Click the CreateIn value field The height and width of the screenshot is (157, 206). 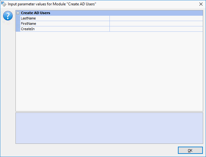click(x=156, y=29)
